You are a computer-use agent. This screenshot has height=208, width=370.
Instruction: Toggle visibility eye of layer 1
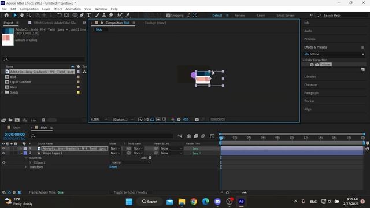3,148
